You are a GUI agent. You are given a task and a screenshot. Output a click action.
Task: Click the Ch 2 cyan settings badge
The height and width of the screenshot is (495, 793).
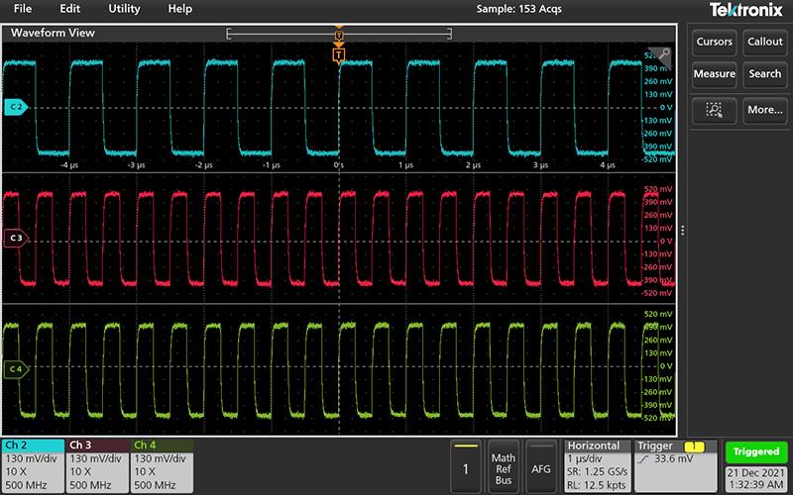point(33,465)
